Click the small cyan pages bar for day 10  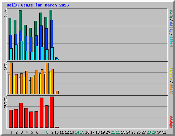click(x=57, y=60)
